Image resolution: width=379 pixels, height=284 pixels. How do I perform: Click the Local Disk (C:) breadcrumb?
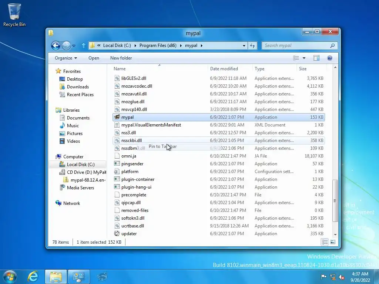[117, 45]
